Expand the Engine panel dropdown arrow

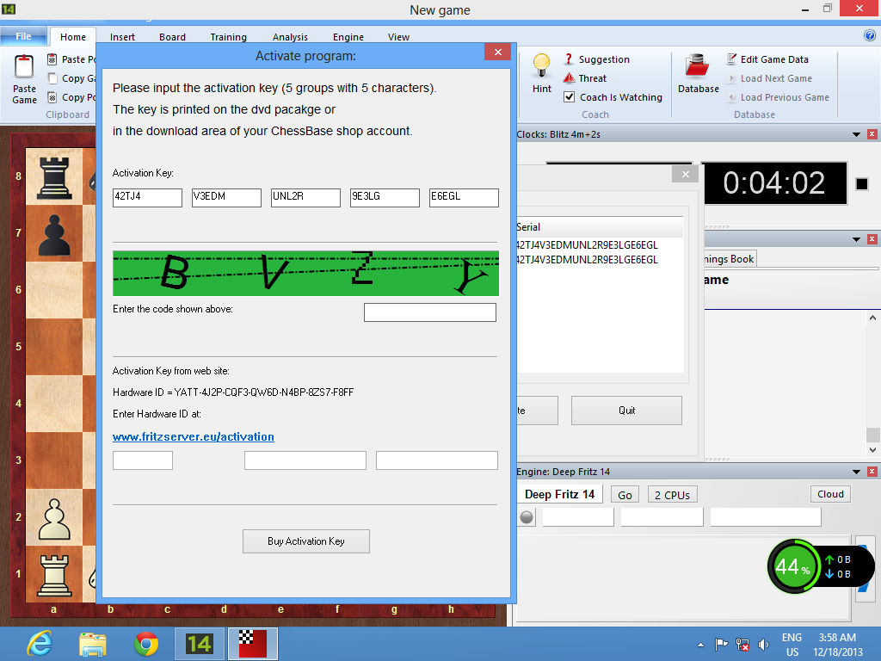pyautogui.click(x=856, y=472)
